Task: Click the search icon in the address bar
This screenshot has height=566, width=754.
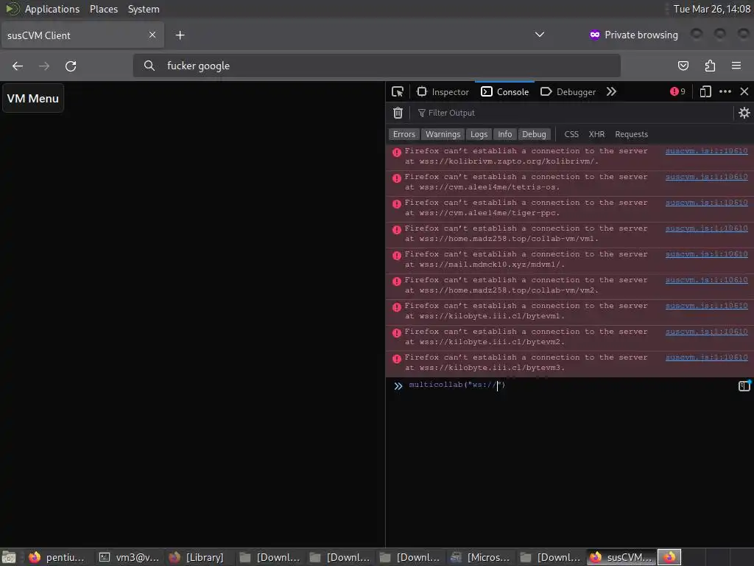Action: (149, 66)
